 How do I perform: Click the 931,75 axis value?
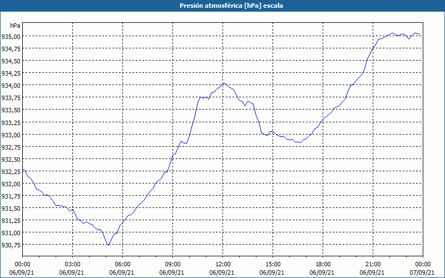(x=11, y=196)
